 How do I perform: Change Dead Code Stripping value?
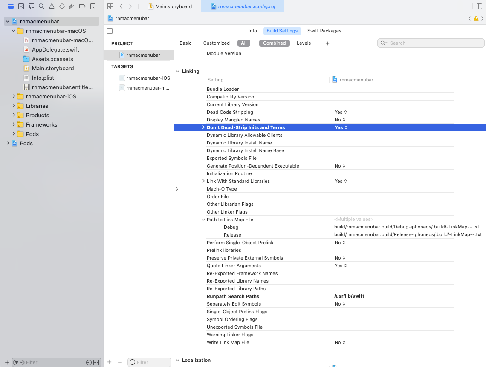(x=341, y=112)
